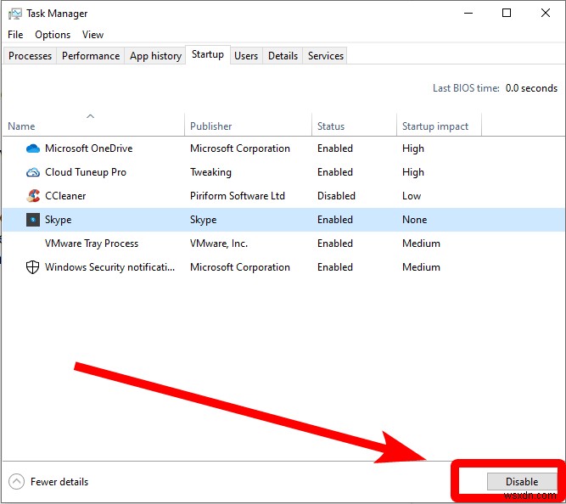Click the sort arrow above Name column

click(90, 116)
